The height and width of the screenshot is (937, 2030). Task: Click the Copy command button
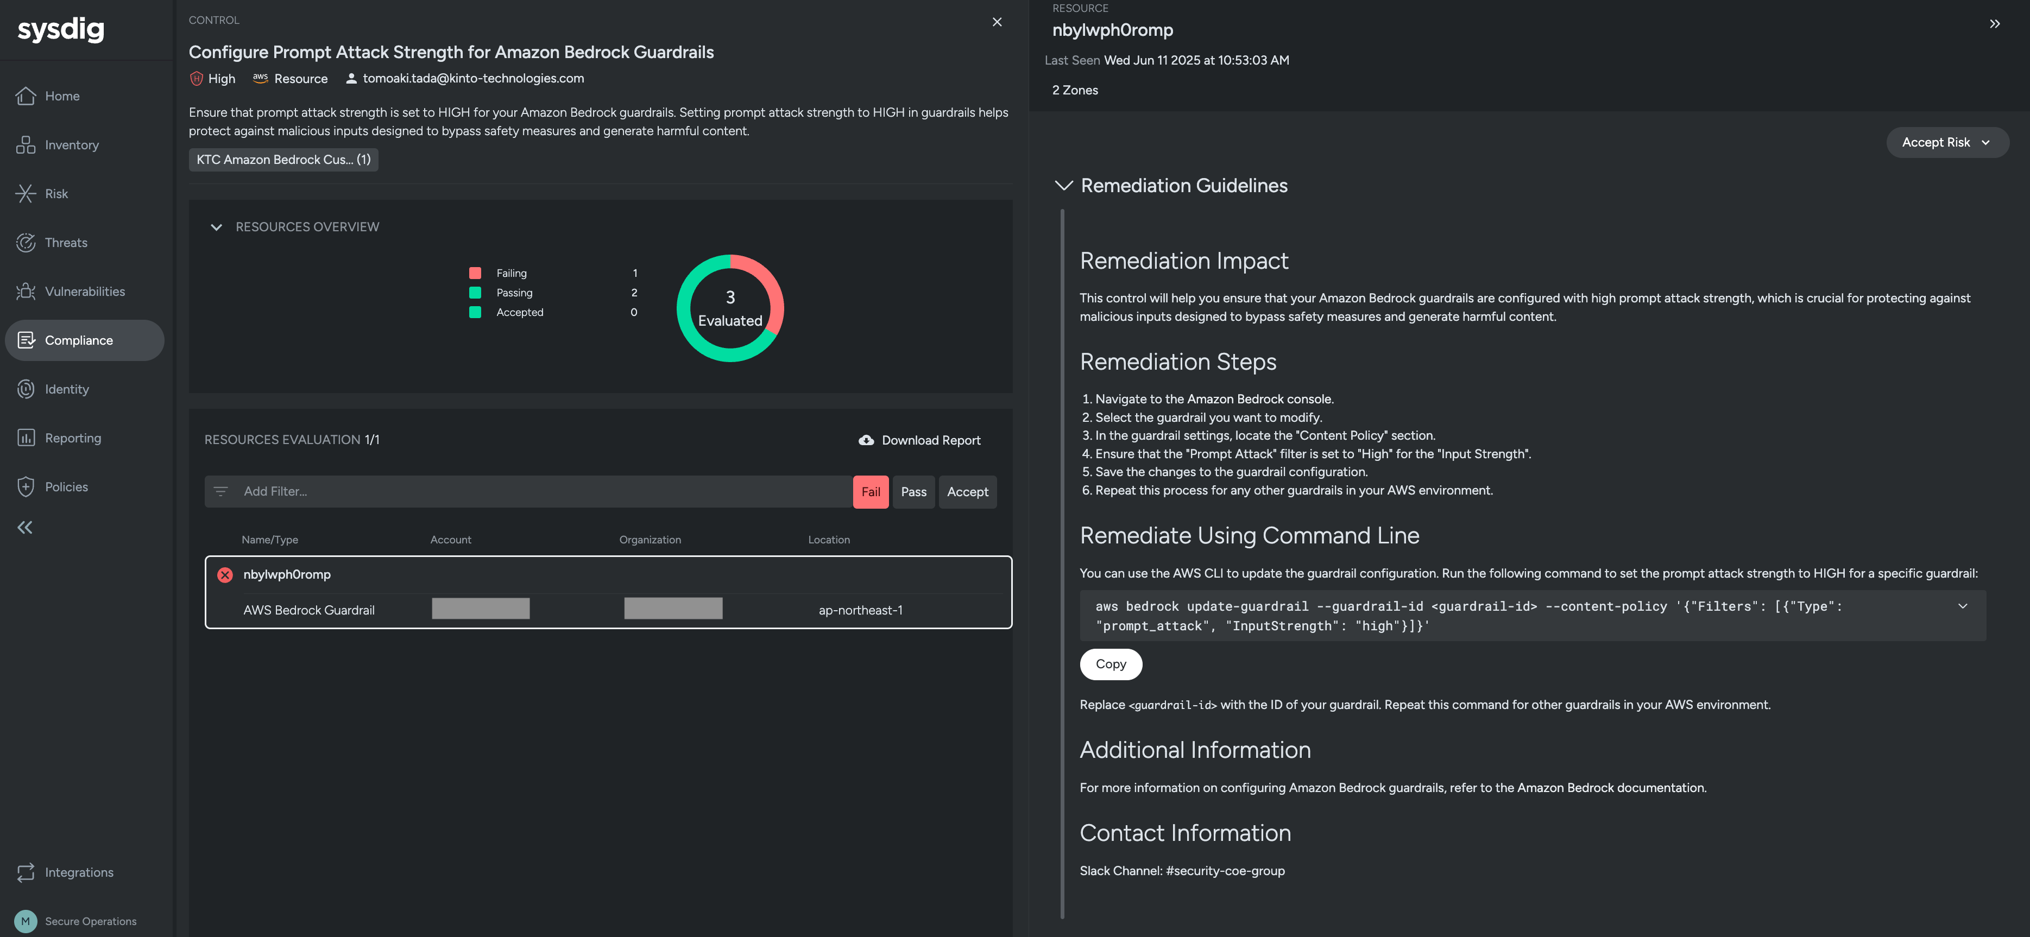[1111, 664]
